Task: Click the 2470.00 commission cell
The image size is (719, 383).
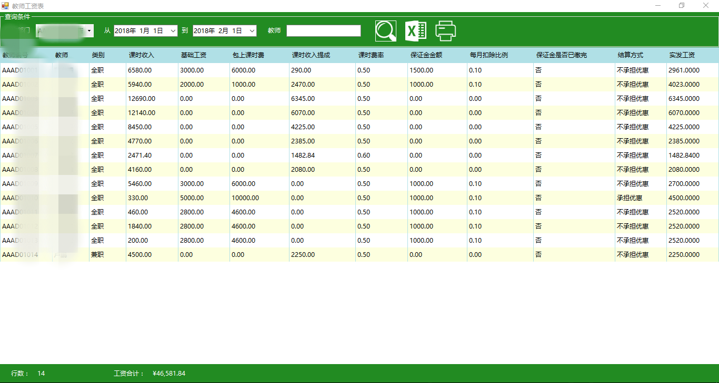Action: tap(322, 85)
